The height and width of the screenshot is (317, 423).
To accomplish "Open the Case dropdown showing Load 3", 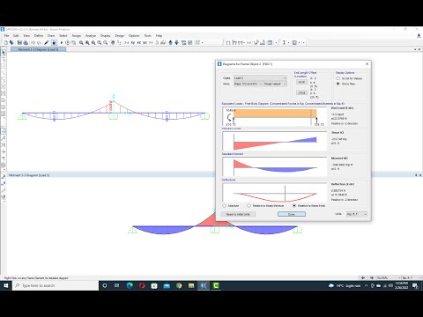I will point(260,78).
